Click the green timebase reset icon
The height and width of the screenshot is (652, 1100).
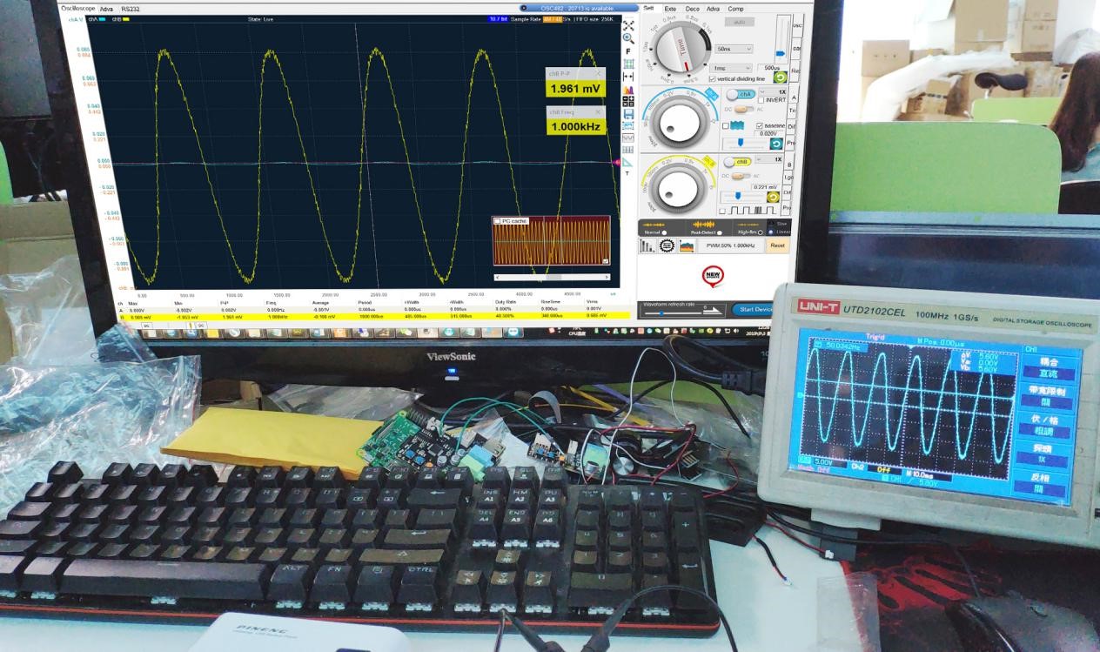(780, 77)
